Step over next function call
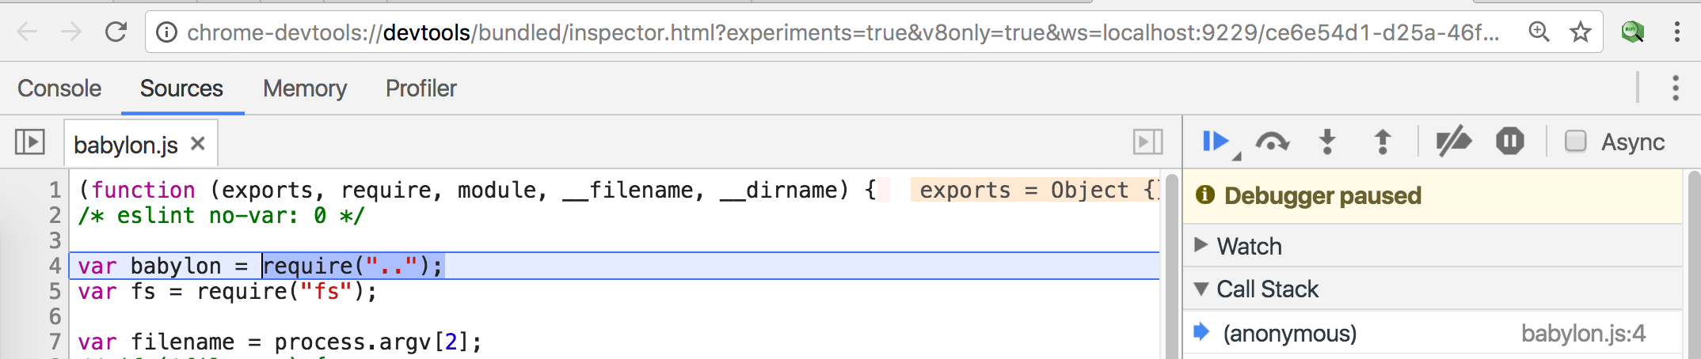This screenshot has width=1701, height=359. [1272, 142]
